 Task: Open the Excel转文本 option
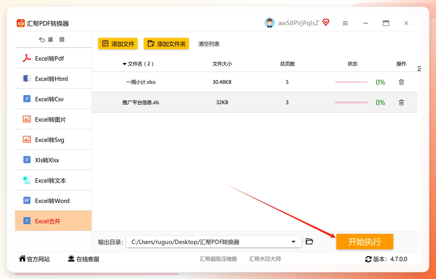coord(53,180)
